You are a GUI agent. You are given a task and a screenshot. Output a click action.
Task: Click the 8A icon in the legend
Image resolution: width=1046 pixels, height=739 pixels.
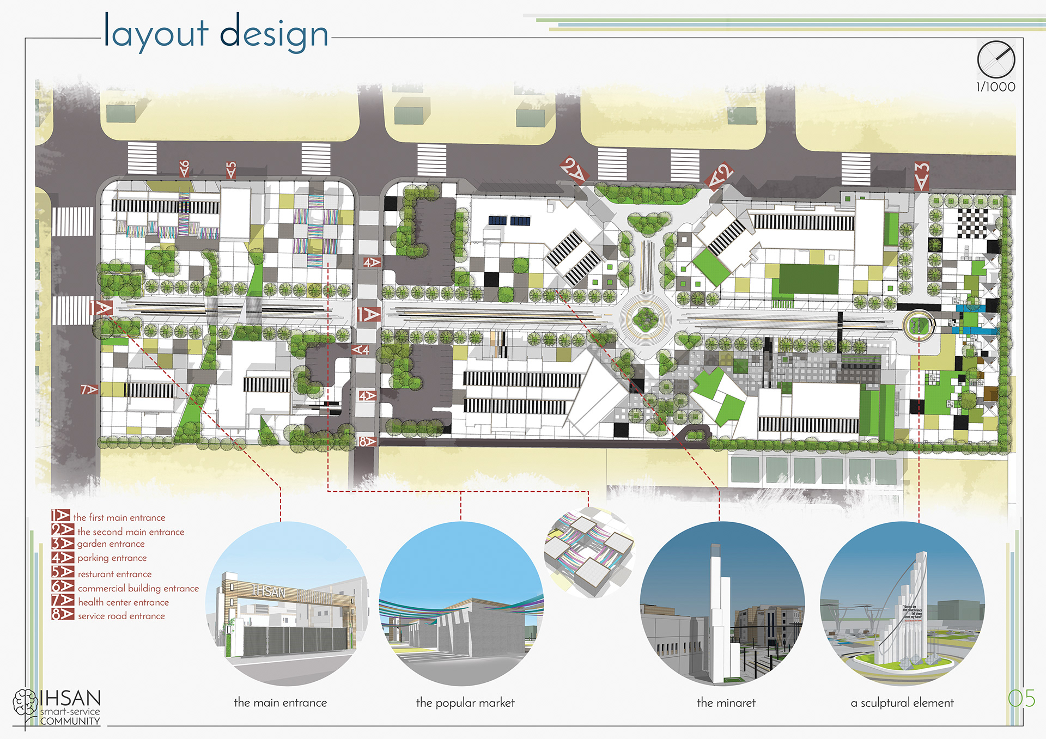pos(63,614)
